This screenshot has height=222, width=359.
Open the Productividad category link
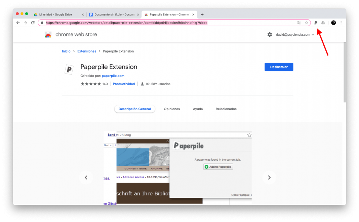124,84
